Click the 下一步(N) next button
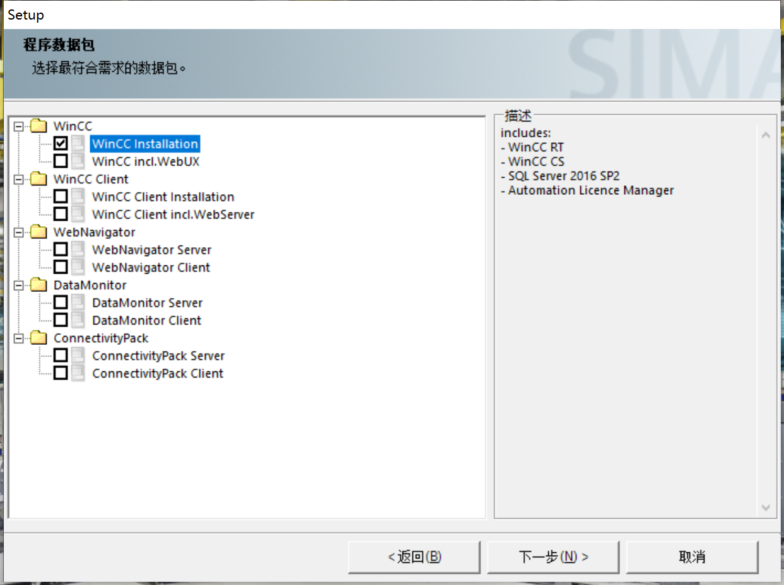784x585 pixels. pos(553,557)
